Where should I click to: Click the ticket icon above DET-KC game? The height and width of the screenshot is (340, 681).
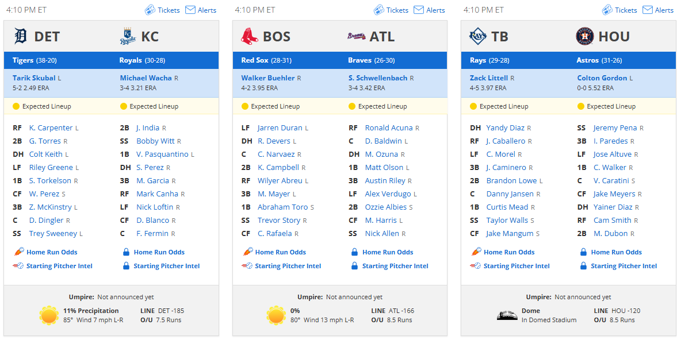(x=150, y=10)
